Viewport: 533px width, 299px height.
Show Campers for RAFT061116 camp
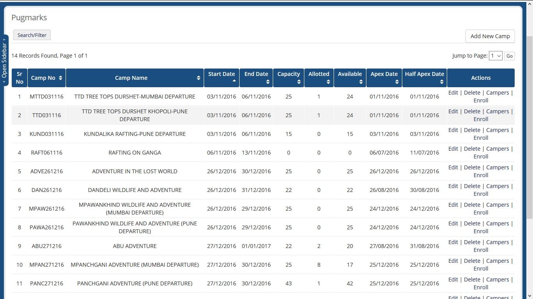tap(497, 149)
